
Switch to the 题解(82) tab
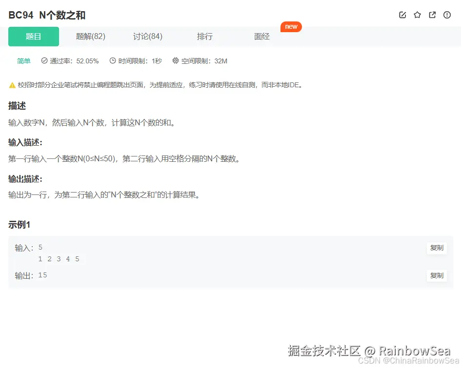[90, 36]
